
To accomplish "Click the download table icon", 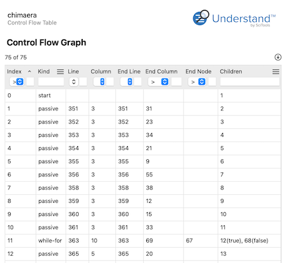I will click(x=278, y=57).
